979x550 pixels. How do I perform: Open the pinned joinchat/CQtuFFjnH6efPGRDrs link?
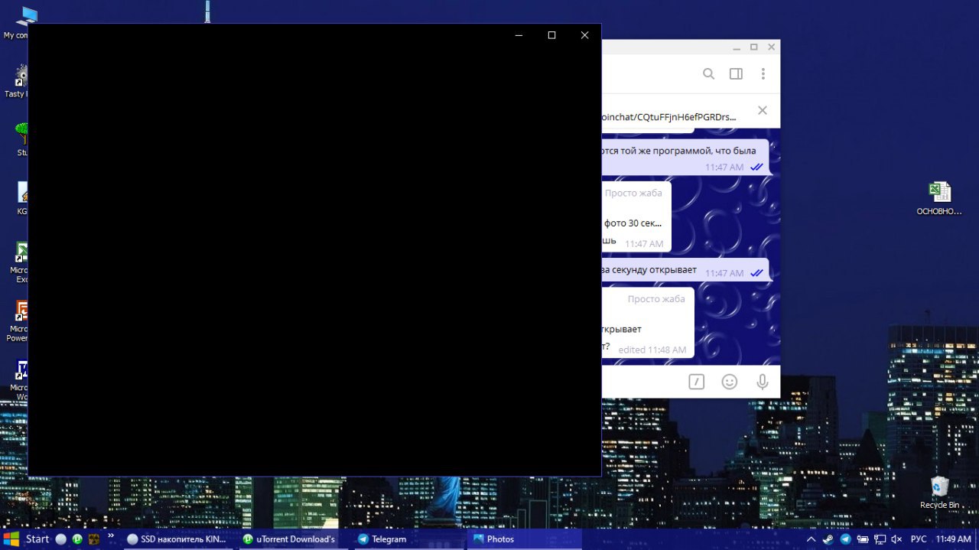pyautogui.click(x=668, y=117)
